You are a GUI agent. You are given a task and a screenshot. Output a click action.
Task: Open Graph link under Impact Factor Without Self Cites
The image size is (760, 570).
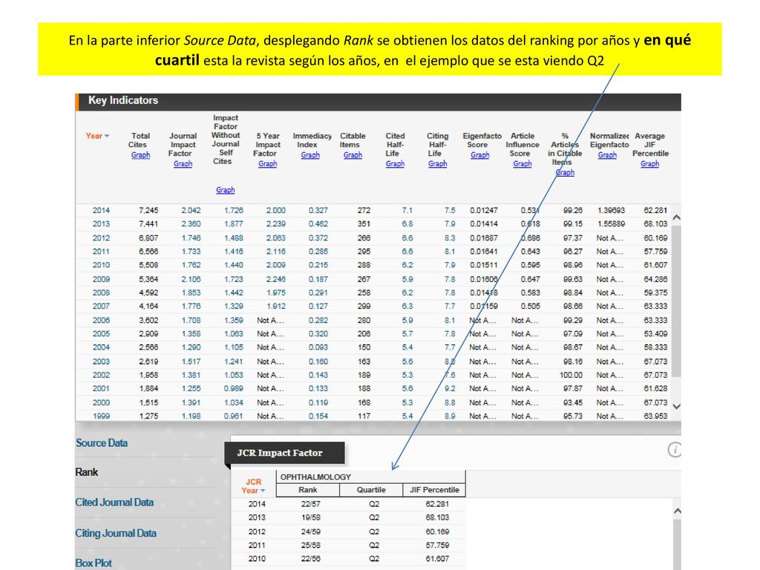coord(226,190)
